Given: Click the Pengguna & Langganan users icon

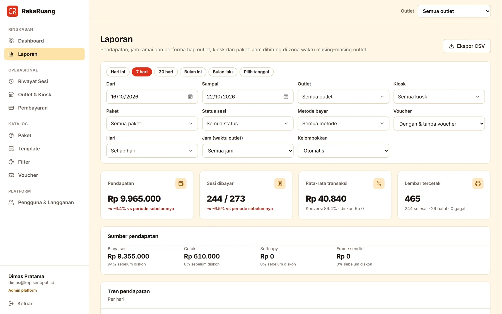Looking at the screenshot, I should pyautogui.click(x=11, y=202).
